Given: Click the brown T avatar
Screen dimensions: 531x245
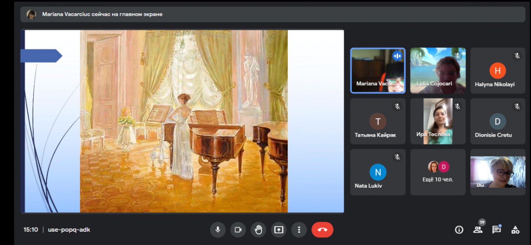Looking at the screenshot, I should [x=378, y=121].
